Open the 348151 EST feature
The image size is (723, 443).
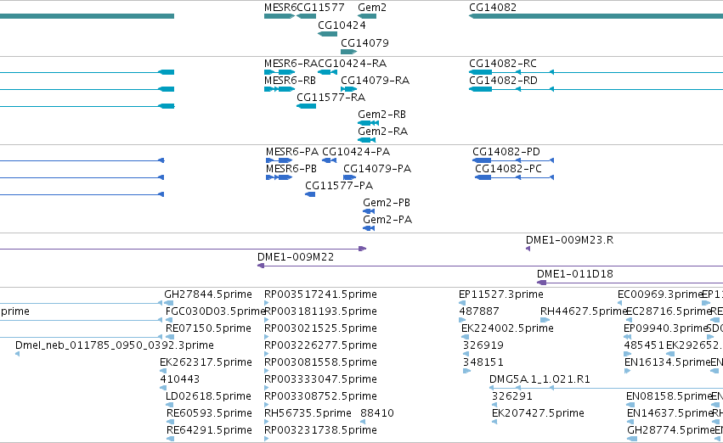466,372
